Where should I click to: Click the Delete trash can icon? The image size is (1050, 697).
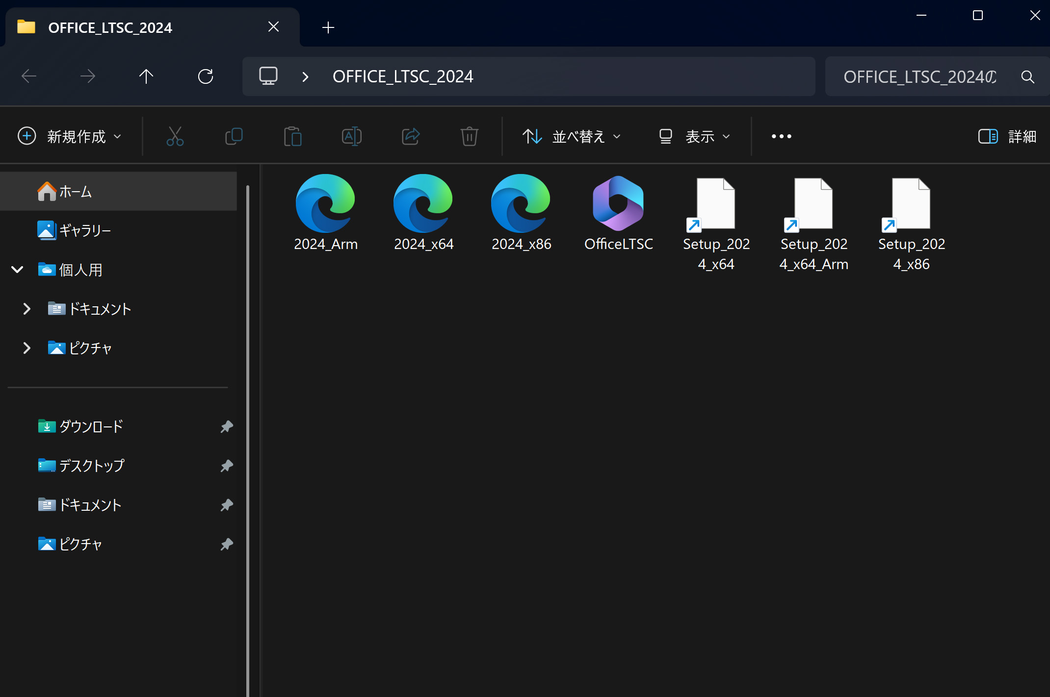click(469, 136)
